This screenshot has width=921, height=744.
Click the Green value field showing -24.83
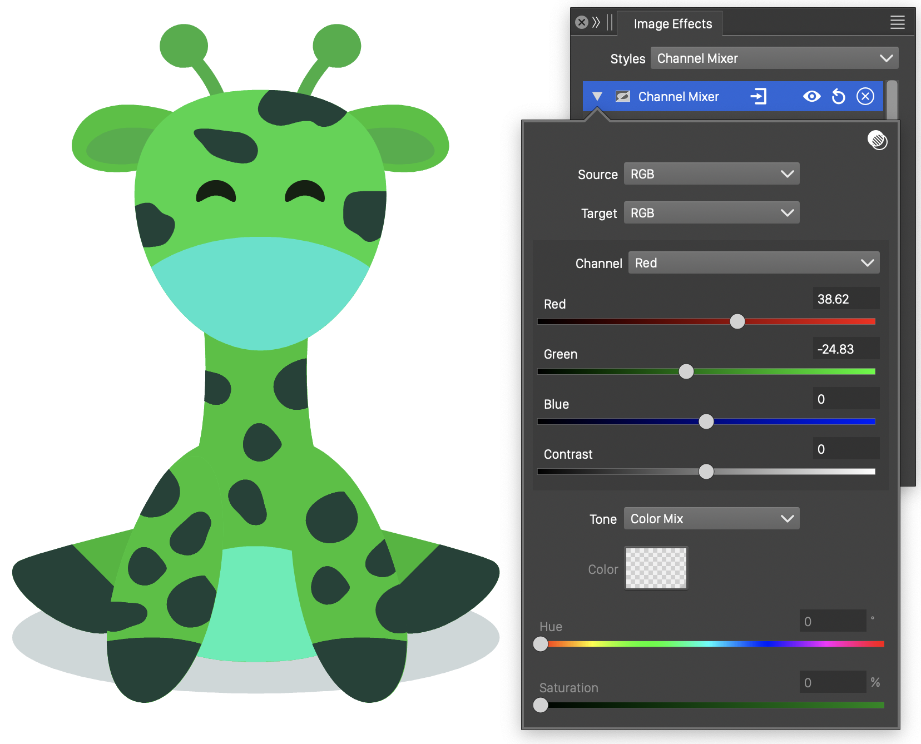coord(845,349)
